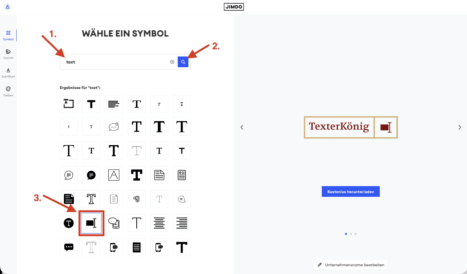Click the JIMDO logo in header

click(234, 7)
